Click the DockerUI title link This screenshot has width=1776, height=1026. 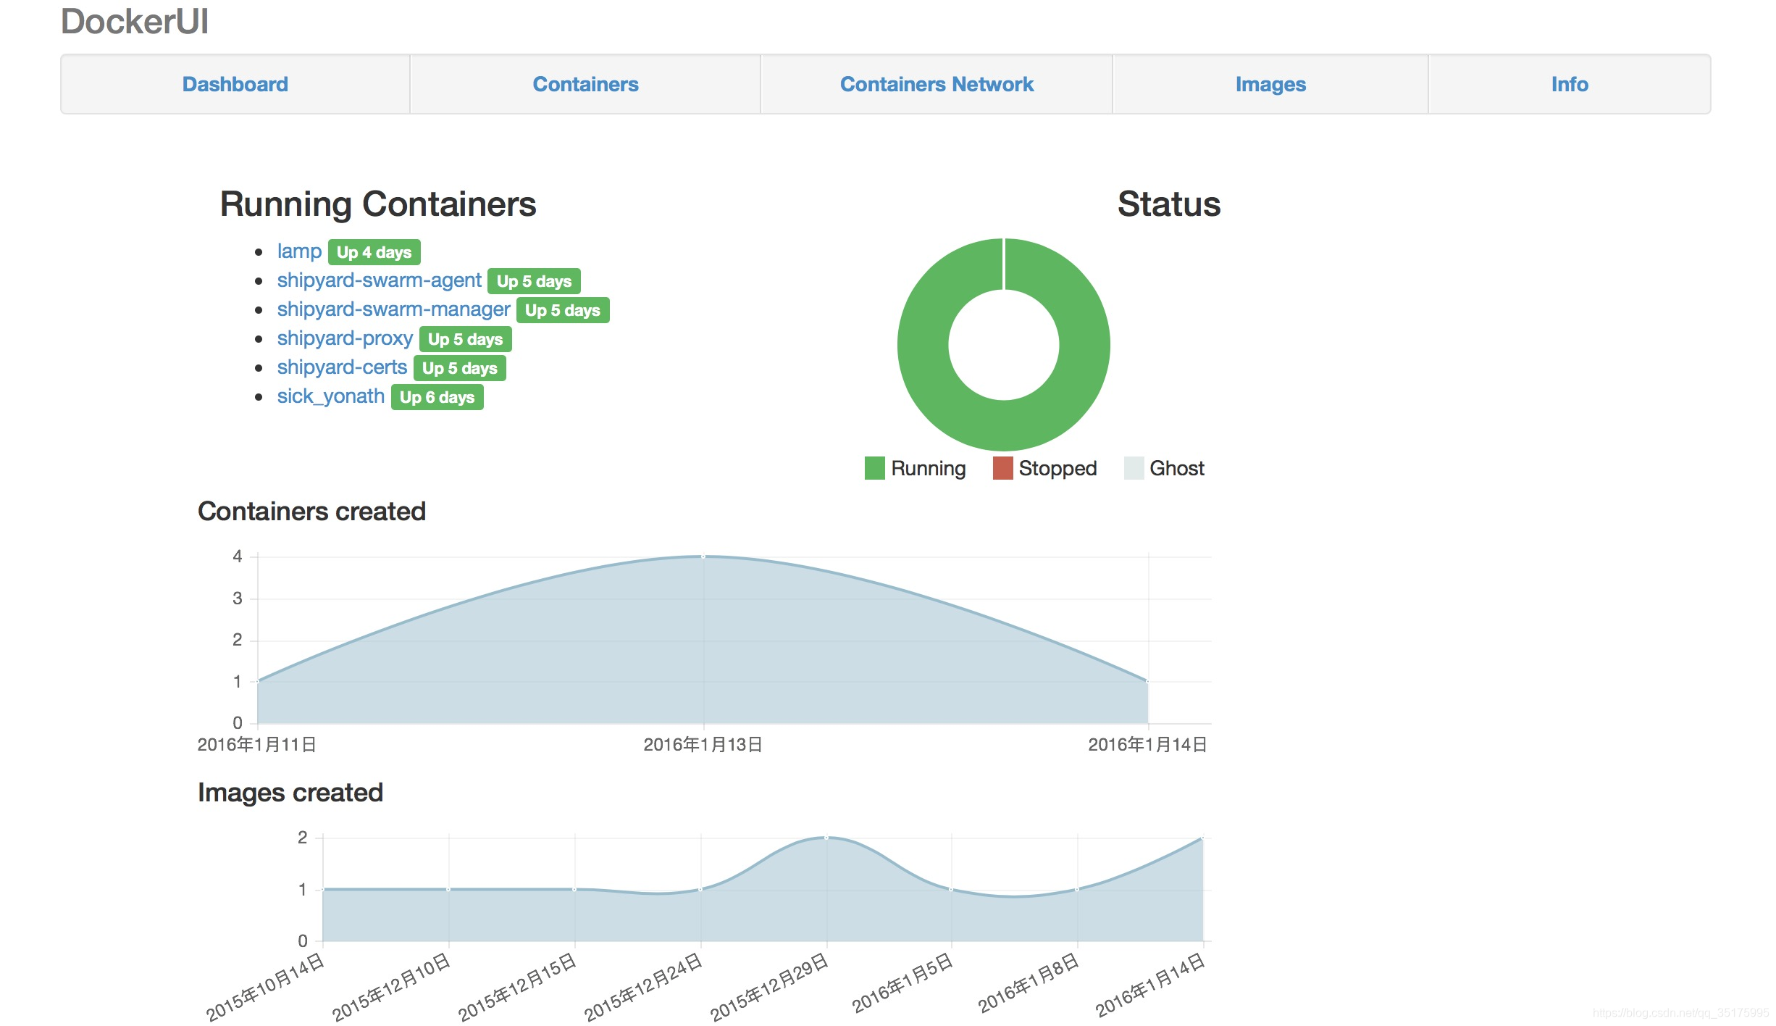pos(135,22)
